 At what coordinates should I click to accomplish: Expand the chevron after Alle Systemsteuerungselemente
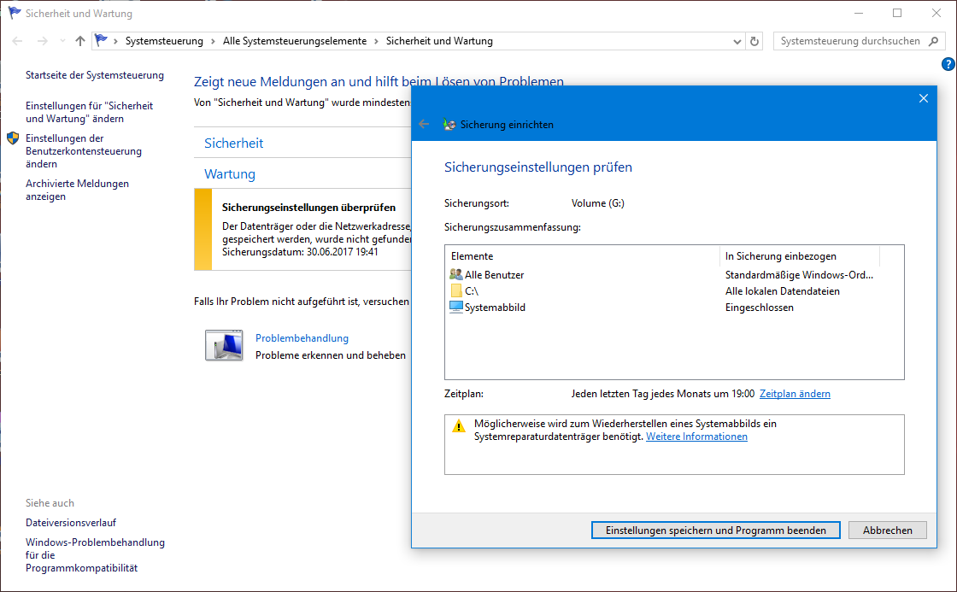(x=376, y=41)
